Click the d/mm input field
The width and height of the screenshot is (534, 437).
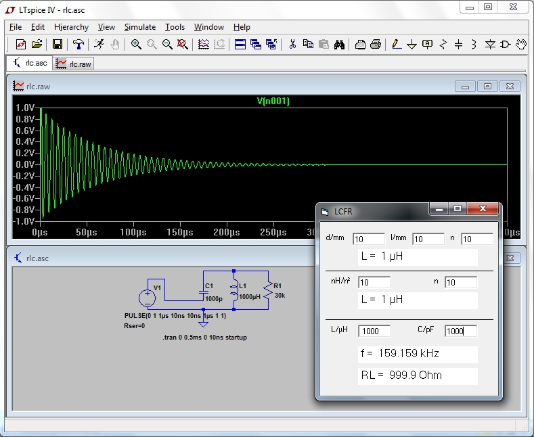[x=368, y=239]
